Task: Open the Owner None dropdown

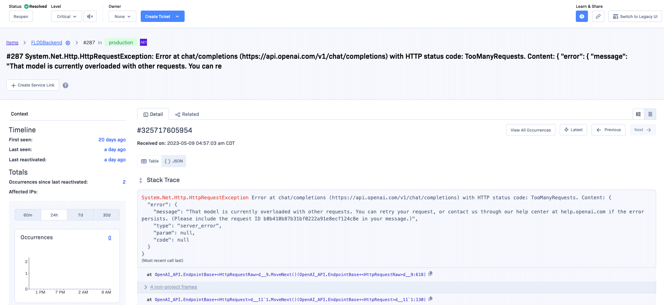Action: point(122,16)
